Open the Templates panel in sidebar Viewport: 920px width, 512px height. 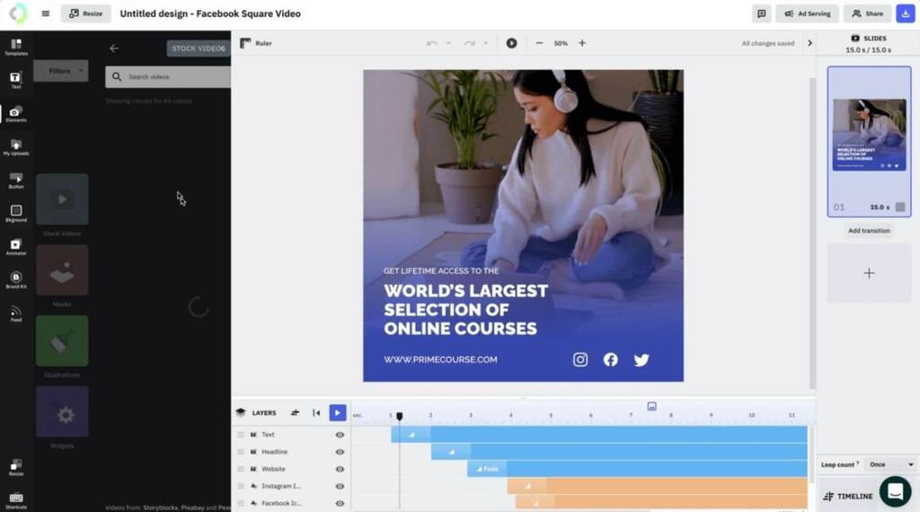15,47
